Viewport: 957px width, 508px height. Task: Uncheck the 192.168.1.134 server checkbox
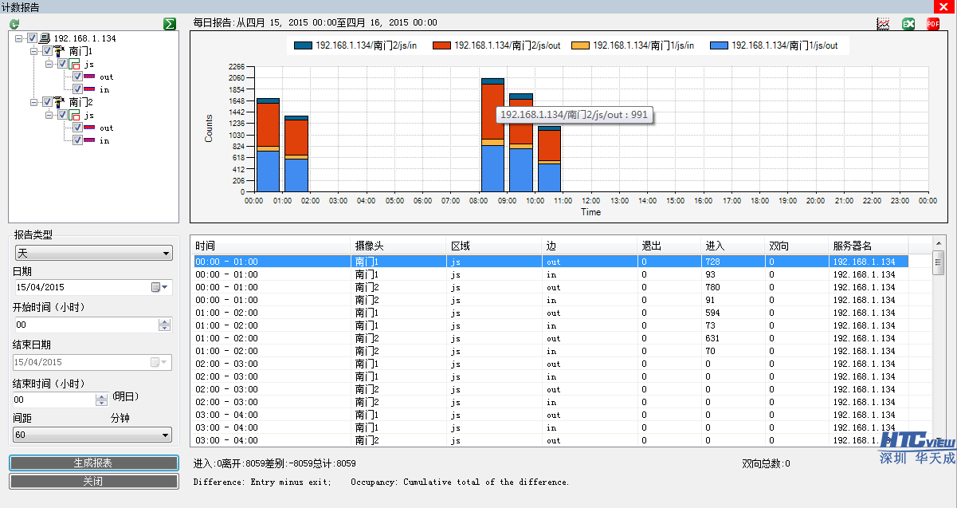tap(32, 38)
